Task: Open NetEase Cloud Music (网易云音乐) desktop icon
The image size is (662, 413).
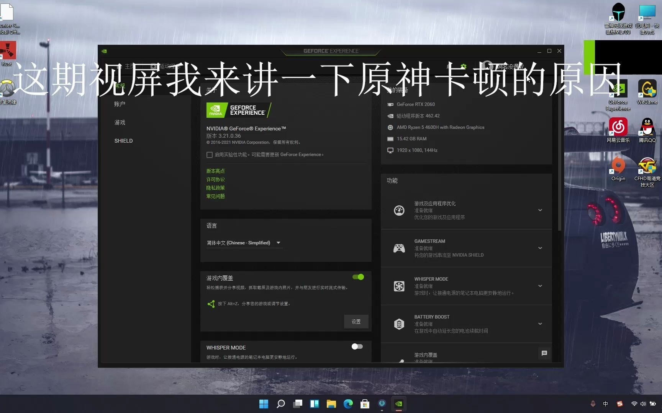Action: tap(618, 130)
